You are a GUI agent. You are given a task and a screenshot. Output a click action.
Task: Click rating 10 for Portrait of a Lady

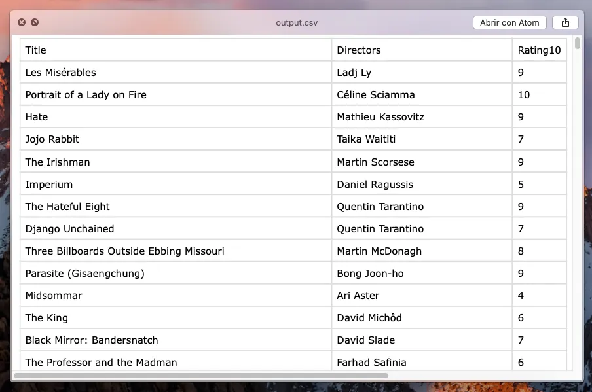click(539, 95)
